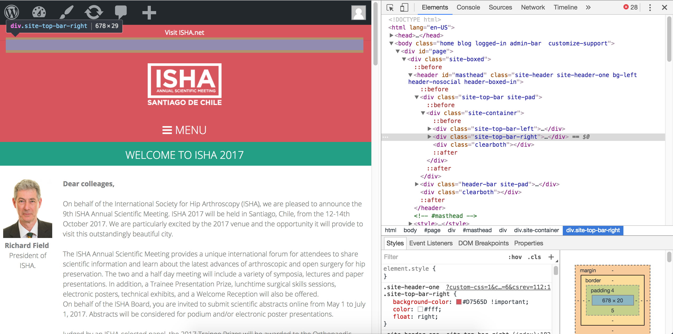The height and width of the screenshot is (334, 673).
Task: Click the padding 4 value in the box model
Action: [x=612, y=290]
